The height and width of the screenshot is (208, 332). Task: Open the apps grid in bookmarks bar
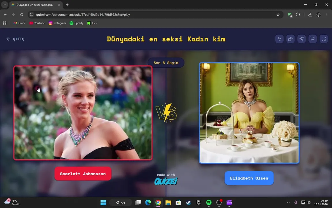tap(4, 23)
